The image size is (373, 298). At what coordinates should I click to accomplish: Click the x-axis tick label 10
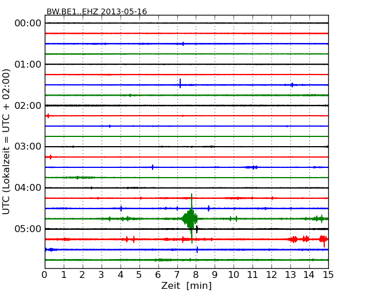pos(234,275)
